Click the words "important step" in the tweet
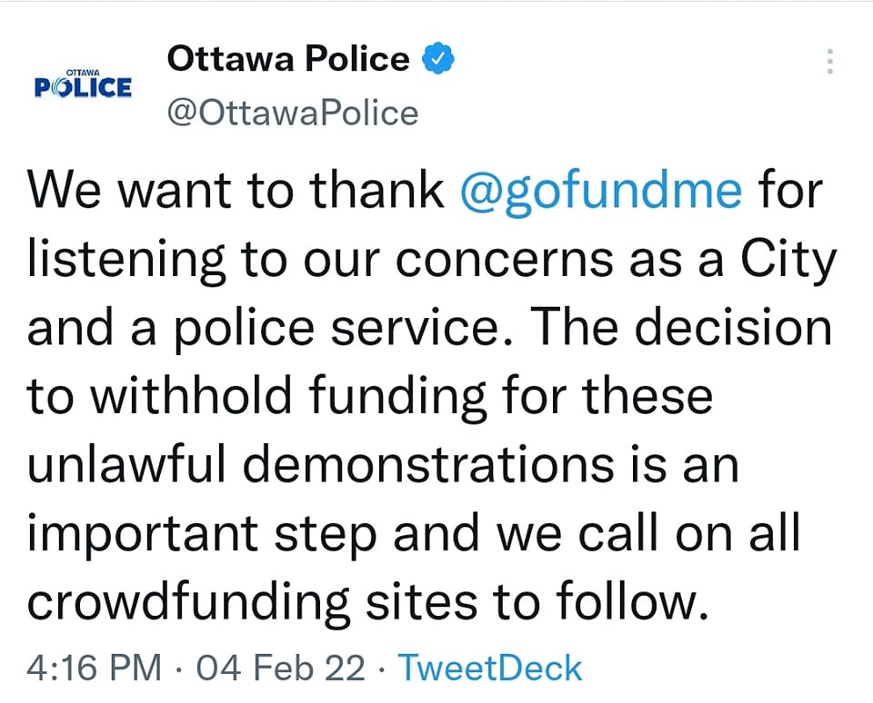This screenshot has height=703, width=873. (202, 535)
